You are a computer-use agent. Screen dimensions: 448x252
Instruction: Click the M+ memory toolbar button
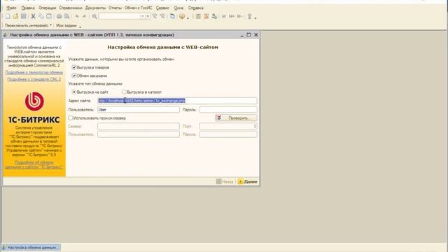click(232, 16)
